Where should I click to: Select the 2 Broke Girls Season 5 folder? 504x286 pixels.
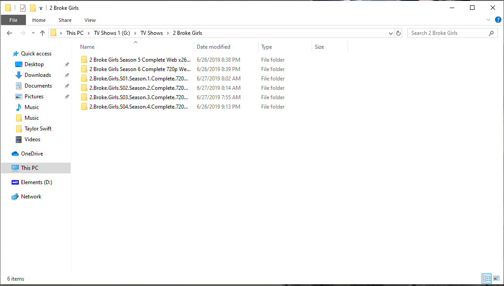[x=140, y=60]
